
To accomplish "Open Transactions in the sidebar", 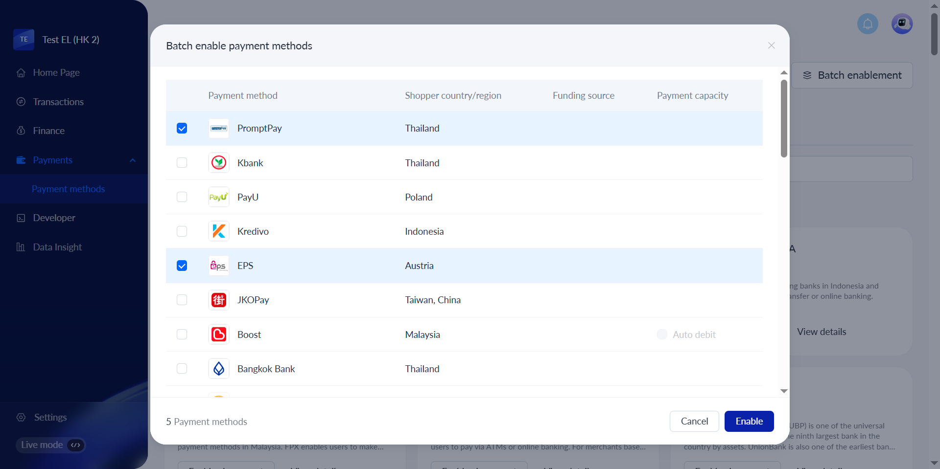I will point(58,102).
